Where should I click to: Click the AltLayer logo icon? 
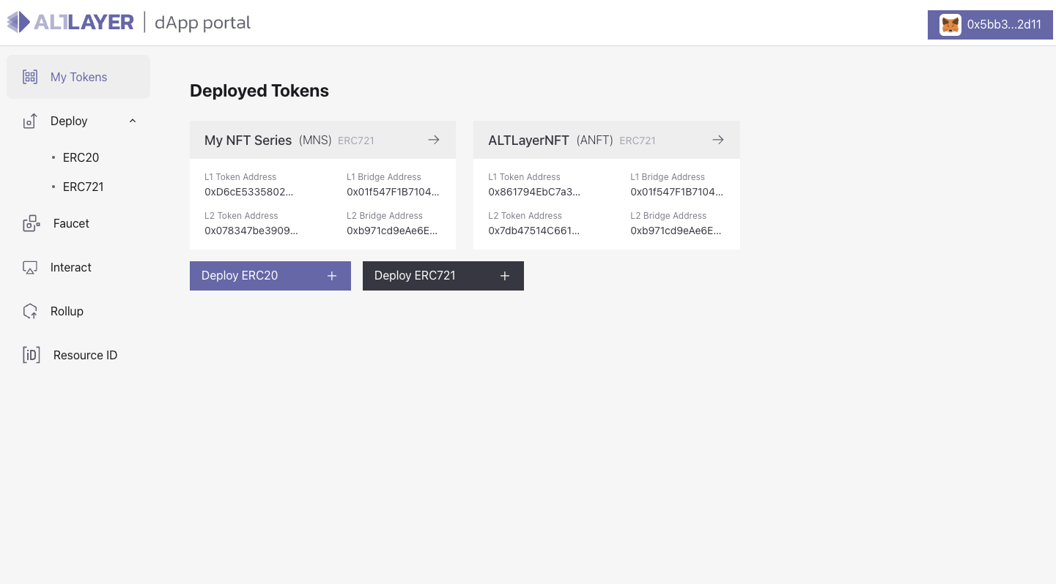click(x=18, y=22)
